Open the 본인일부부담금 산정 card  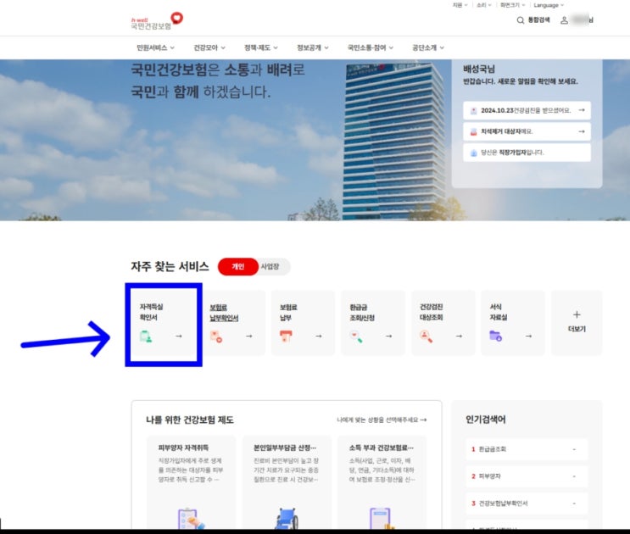click(x=287, y=482)
